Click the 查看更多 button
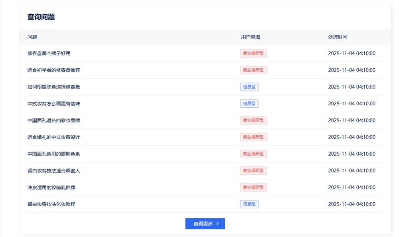The image size is (399, 237). click(205, 224)
